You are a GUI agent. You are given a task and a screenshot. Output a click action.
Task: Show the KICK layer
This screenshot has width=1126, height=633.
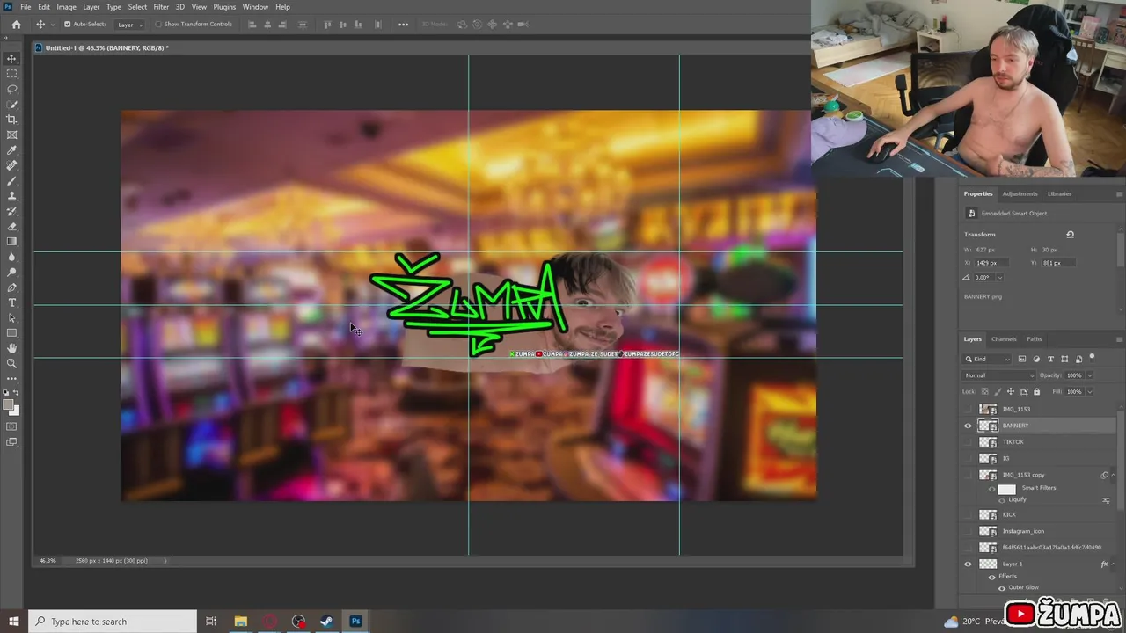click(968, 514)
